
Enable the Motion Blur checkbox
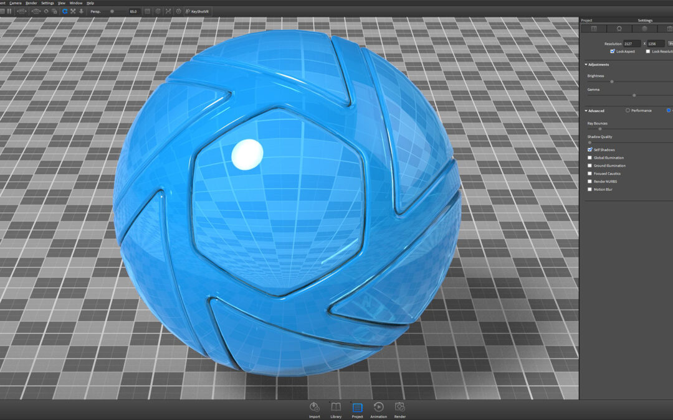click(589, 189)
